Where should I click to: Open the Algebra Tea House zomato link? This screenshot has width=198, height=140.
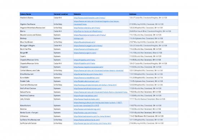point(96,23)
